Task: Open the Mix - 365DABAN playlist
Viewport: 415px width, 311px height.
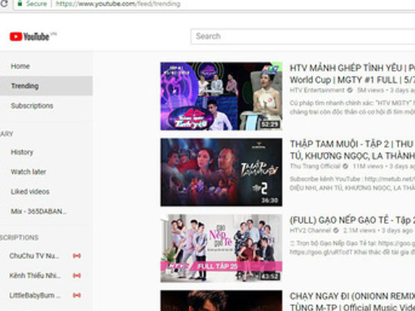Action: click(39, 211)
